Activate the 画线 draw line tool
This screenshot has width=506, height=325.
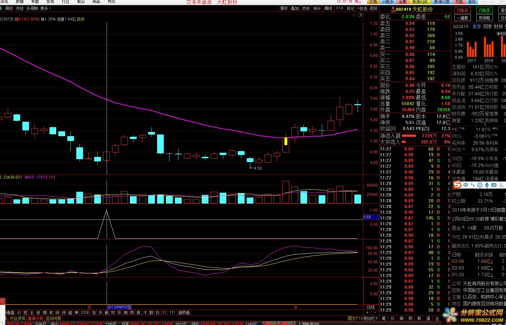328,8
